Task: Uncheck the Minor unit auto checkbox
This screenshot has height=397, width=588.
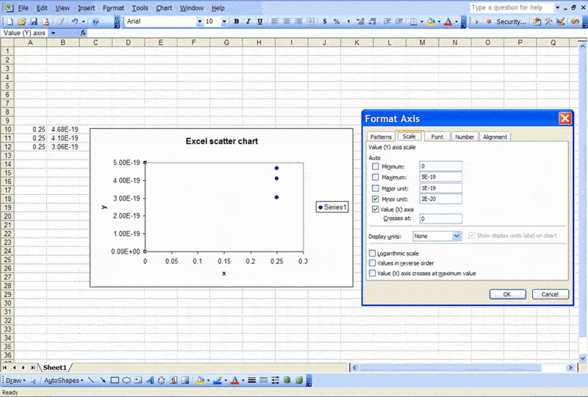Action: pyautogui.click(x=376, y=198)
